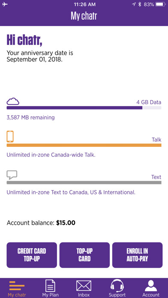Open the My Plan document icon
168x298 pixels.
coord(50,286)
